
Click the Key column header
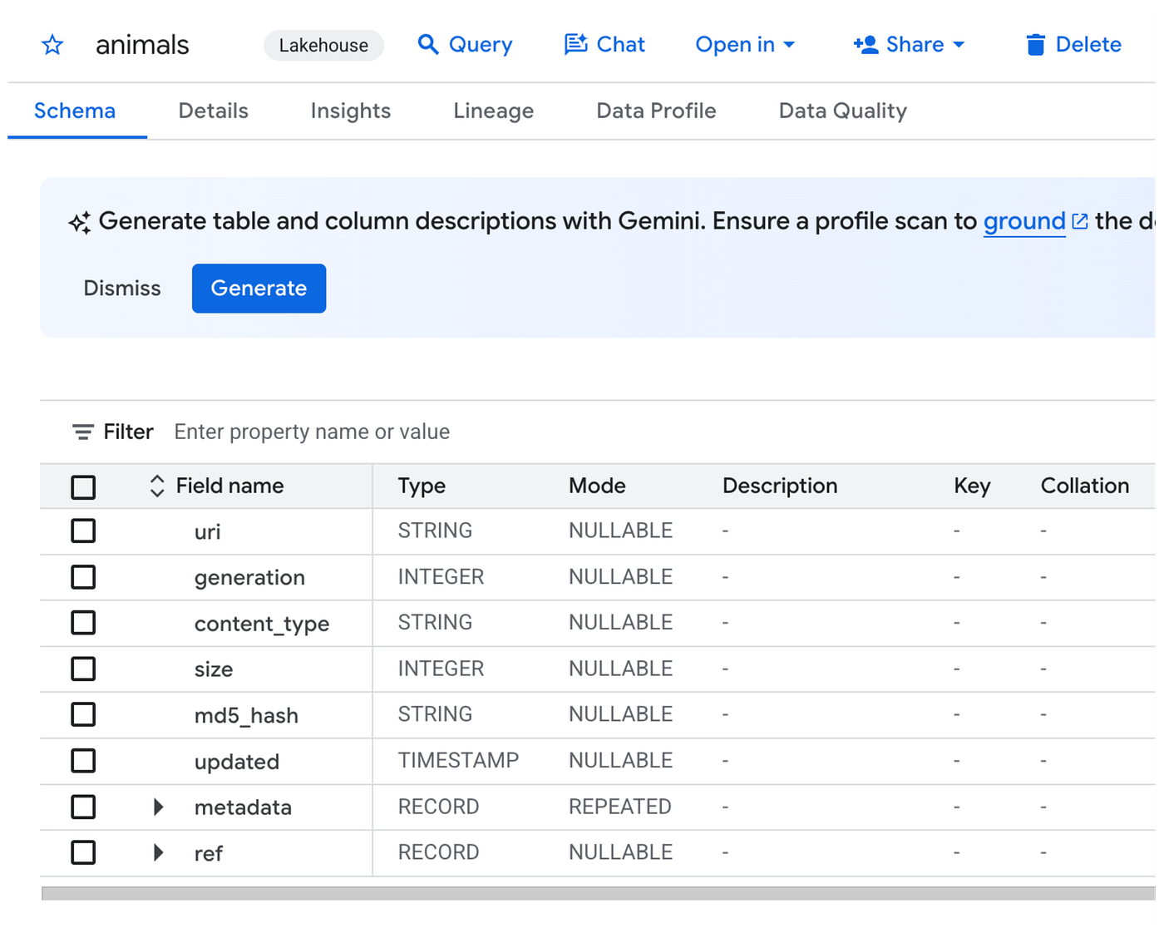pyautogui.click(x=972, y=486)
